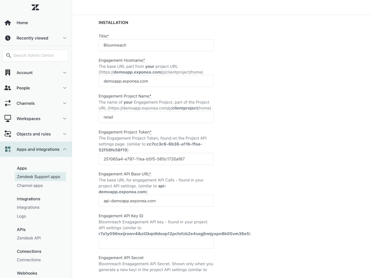Open the Zendesk API link

[29, 238]
